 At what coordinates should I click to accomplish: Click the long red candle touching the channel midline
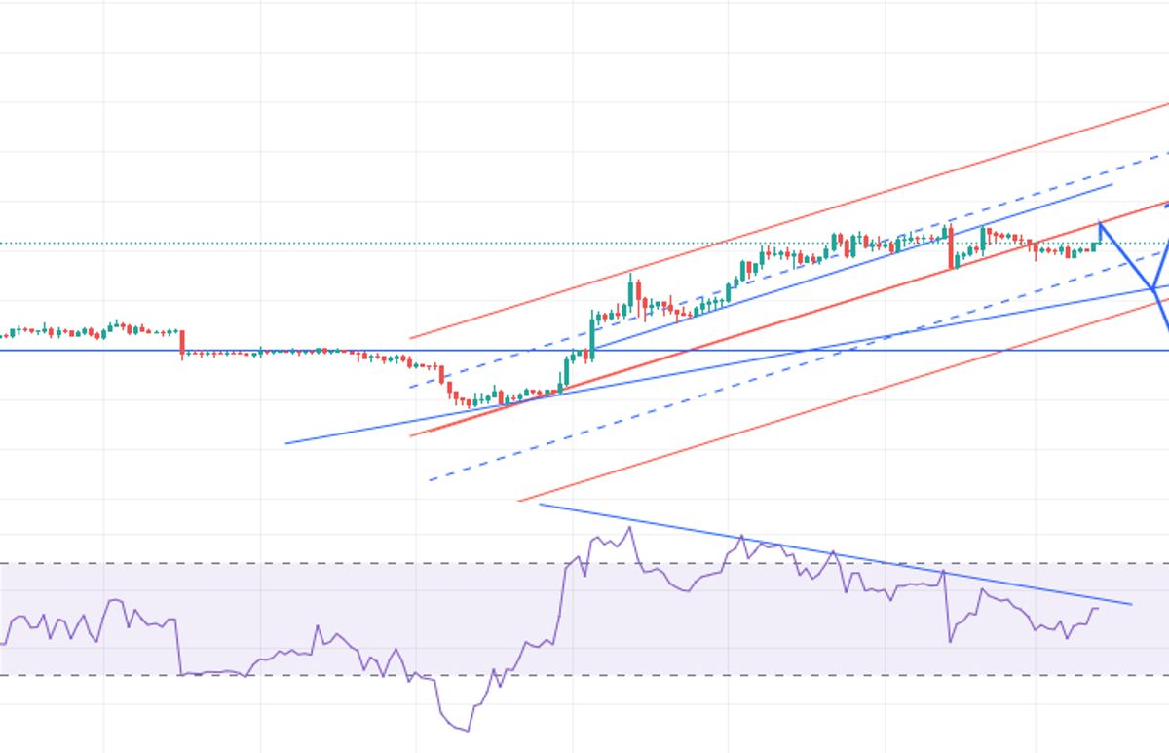click(951, 247)
